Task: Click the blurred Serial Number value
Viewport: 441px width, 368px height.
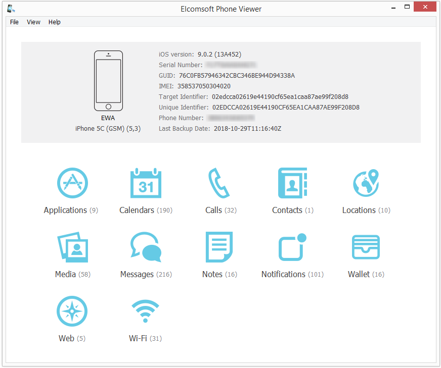Action: point(231,65)
